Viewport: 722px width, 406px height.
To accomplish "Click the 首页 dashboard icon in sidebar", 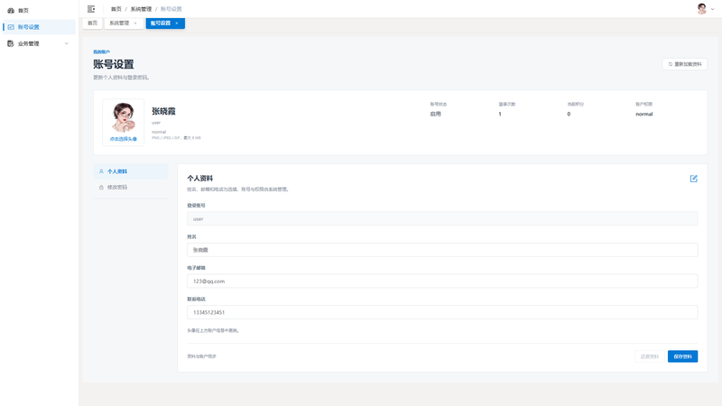I will coord(11,10).
